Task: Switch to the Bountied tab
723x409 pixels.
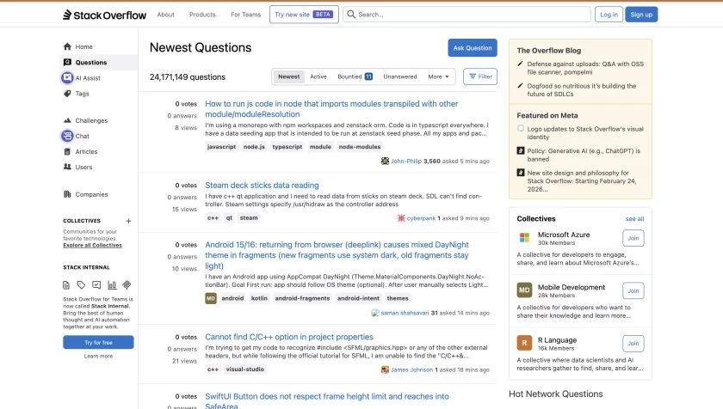Action: point(355,76)
